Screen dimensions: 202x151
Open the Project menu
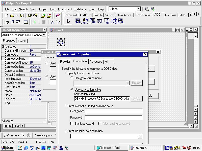point(43,9)
